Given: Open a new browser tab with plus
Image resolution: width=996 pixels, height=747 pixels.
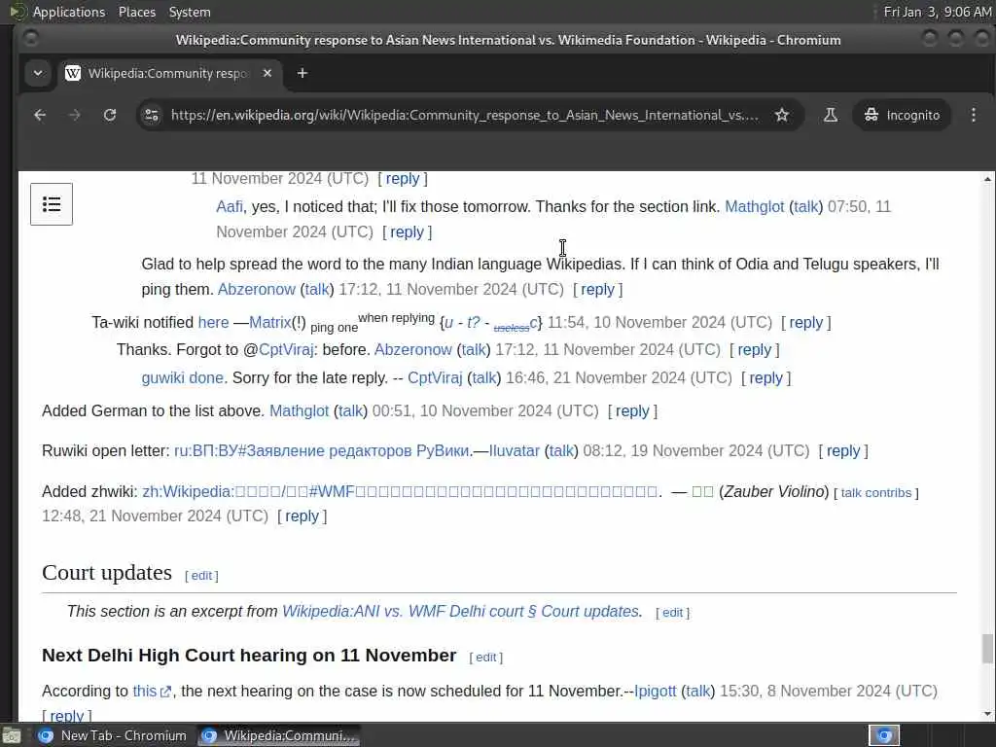Looking at the screenshot, I should pos(302,73).
